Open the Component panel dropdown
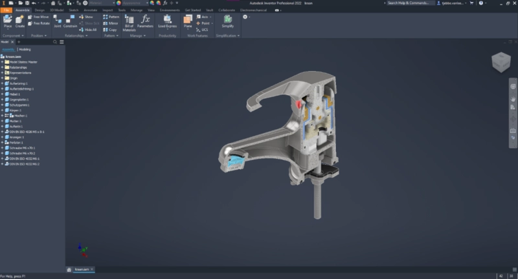The width and height of the screenshot is (518, 279). click(x=13, y=36)
